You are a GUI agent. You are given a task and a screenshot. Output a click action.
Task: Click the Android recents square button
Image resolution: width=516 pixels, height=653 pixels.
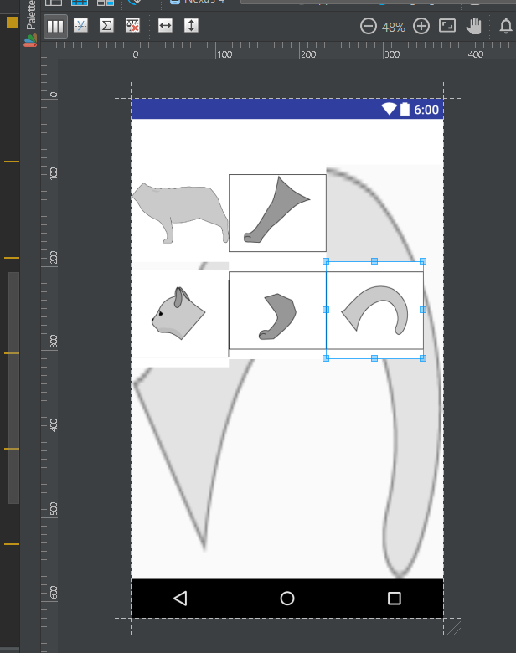click(x=395, y=599)
